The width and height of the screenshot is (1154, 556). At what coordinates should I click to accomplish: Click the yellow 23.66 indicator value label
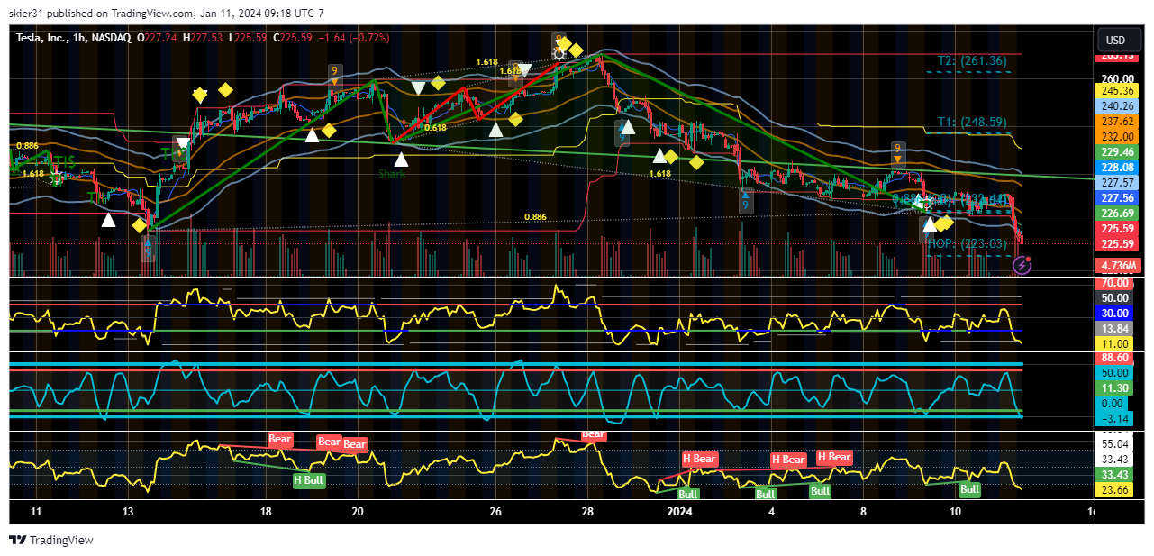click(1115, 491)
